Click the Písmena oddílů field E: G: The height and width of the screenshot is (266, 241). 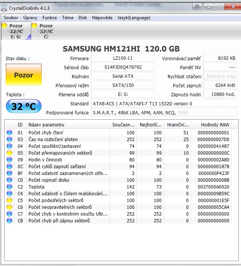coord(123,94)
